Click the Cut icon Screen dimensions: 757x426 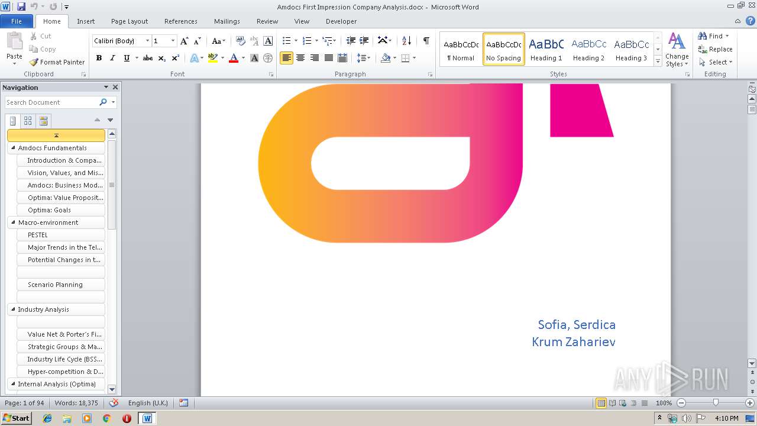point(34,36)
